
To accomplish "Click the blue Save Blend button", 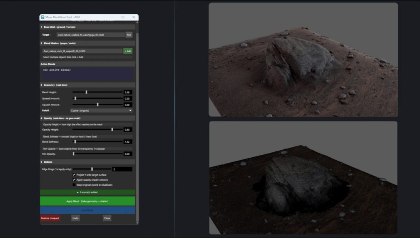I will [87, 210].
